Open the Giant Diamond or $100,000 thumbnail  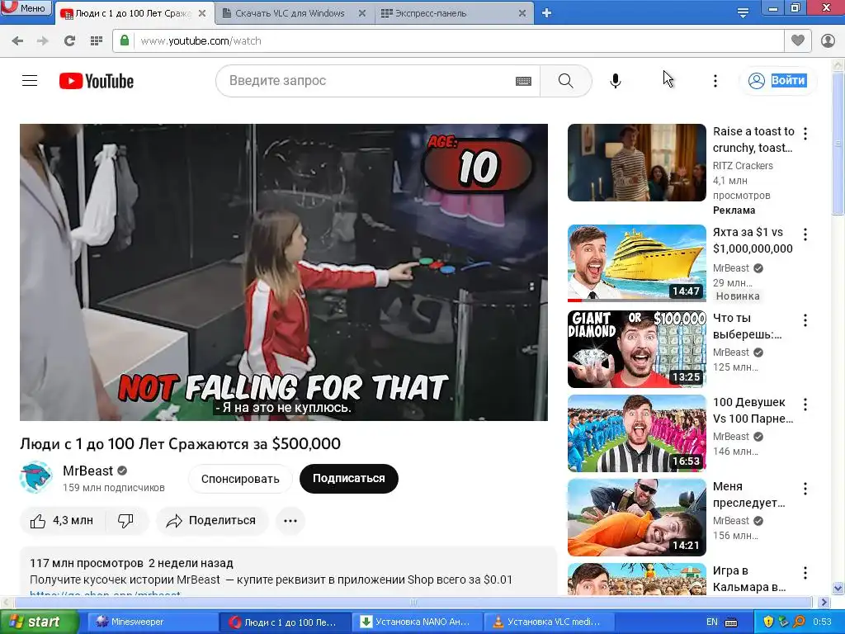[x=636, y=349]
